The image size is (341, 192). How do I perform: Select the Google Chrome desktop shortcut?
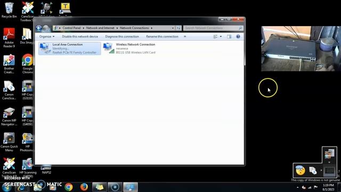[27, 64]
